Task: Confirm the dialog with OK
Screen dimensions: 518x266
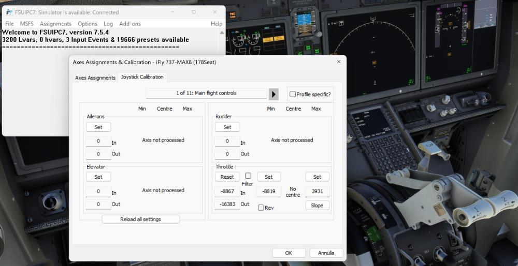Action: 289,253
